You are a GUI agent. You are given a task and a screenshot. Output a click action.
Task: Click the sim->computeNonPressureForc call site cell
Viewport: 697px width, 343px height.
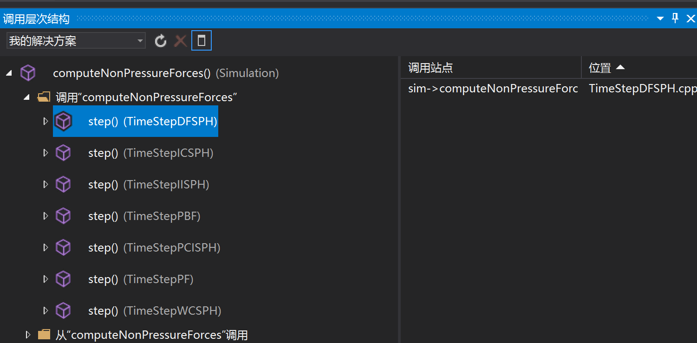[x=493, y=89]
